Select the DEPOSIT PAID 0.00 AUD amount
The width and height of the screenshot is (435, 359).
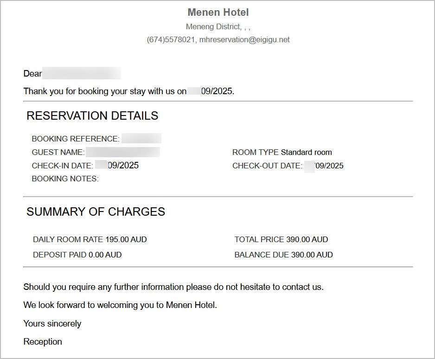pyautogui.click(x=105, y=255)
